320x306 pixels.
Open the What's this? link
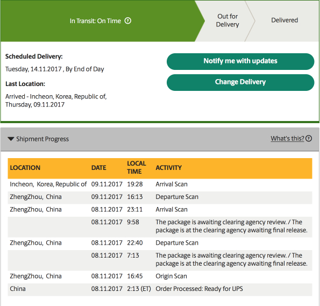click(x=287, y=138)
